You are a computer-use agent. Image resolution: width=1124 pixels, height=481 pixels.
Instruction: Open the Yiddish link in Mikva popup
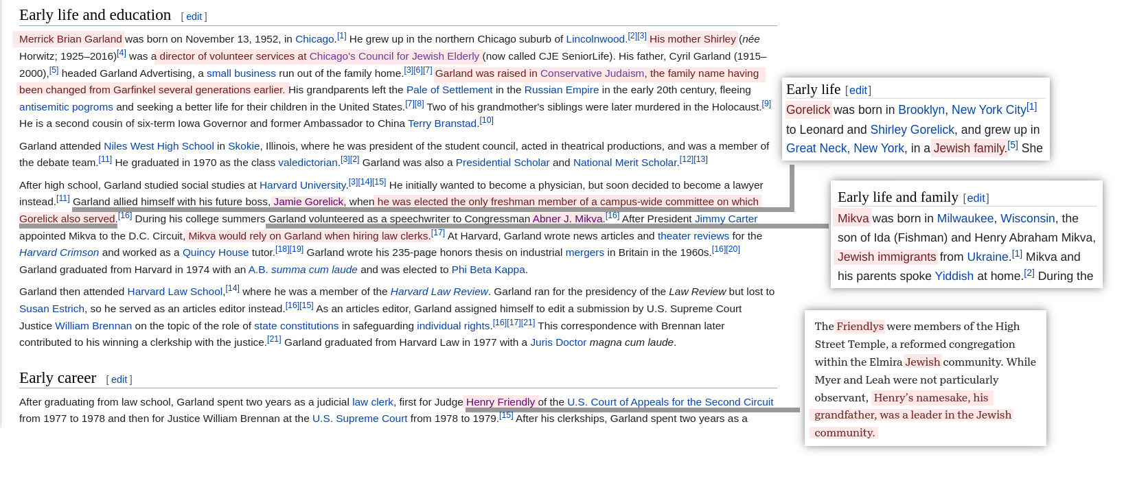pyautogui.click(x=954, y=276)
